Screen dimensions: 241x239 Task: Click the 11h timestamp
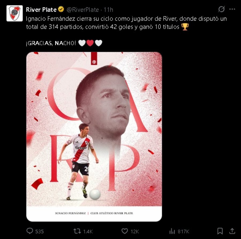108,10
